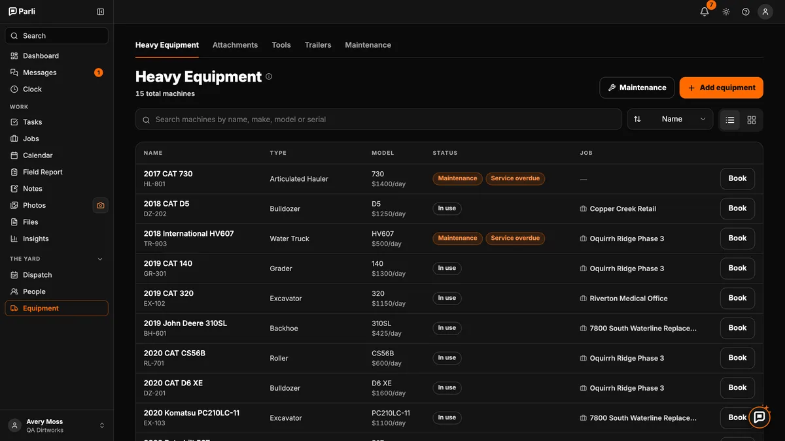Image resolution: width=785 pixels, height=441 pixels.
Task: Open Files in the sidebar
Action: pyautogui.click(x=56, y=221)
